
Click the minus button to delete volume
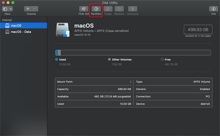coord(35,9)
